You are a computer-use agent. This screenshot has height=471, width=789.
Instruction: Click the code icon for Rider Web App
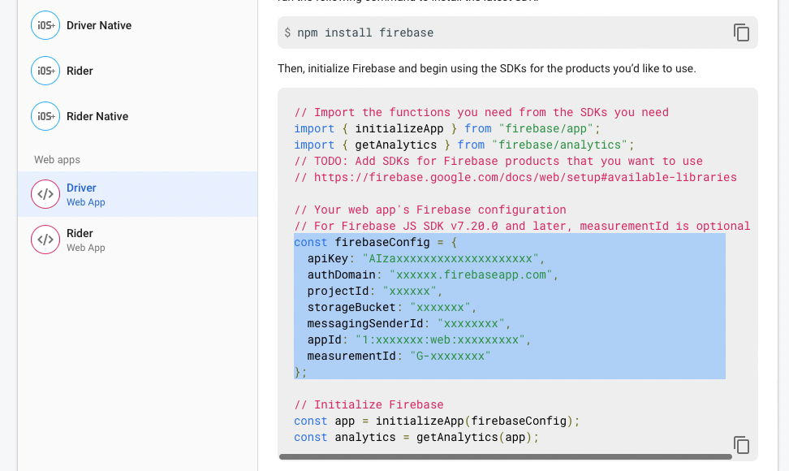coord(45,240)
